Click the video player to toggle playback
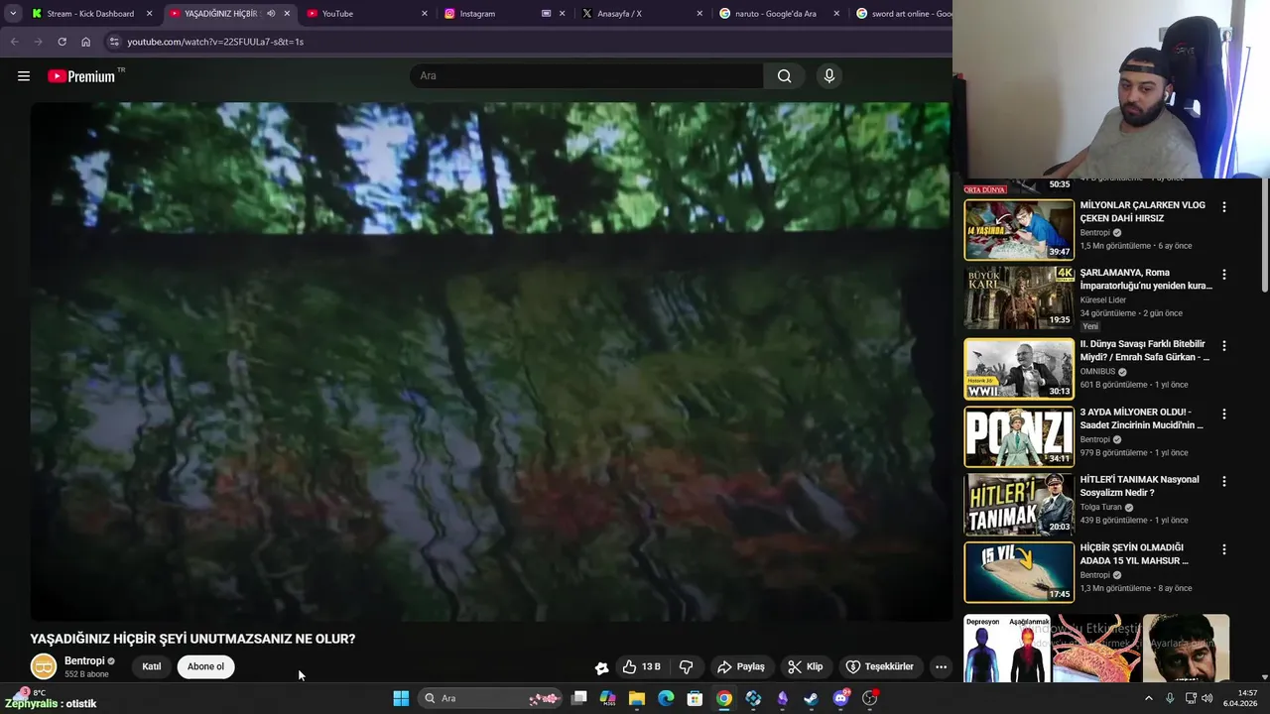 click(x=490, y=362)
